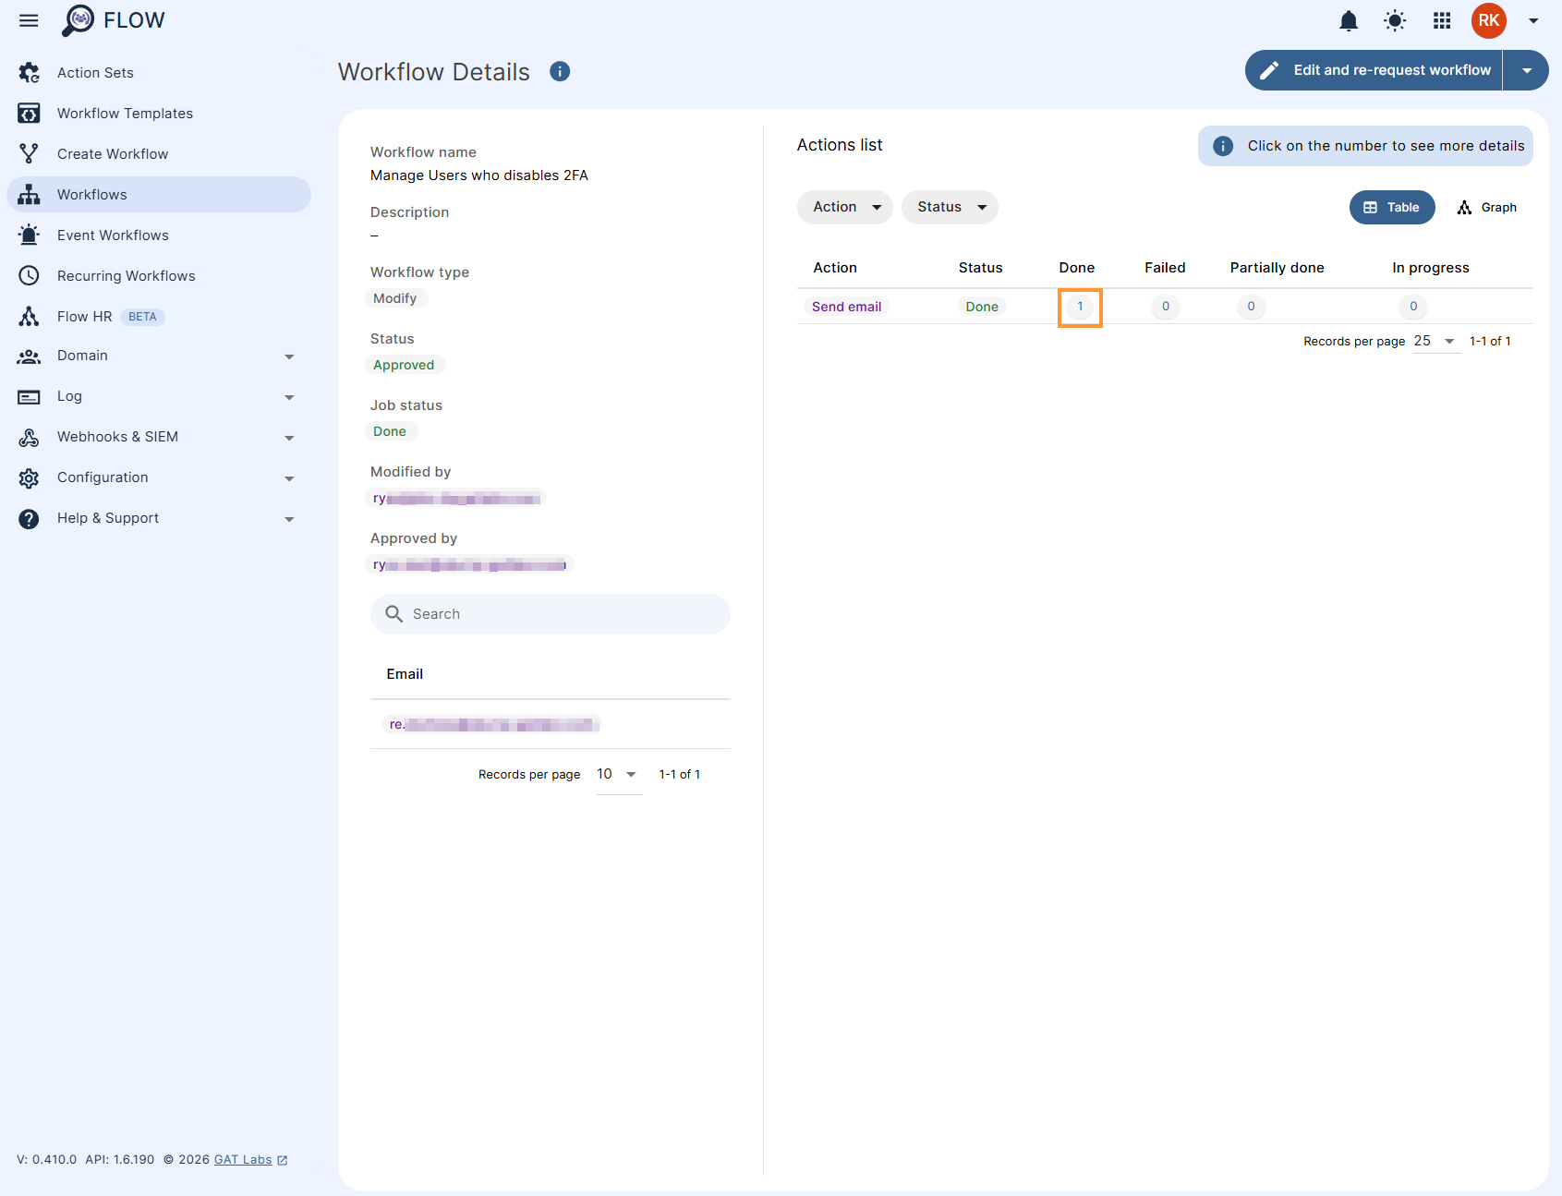Select the Workflows menu item
This screenshot has width=1562, height=1196.
point(91,194)
